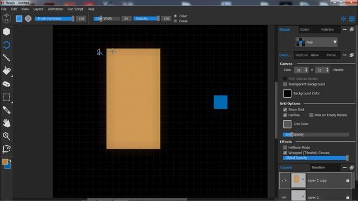Image resolution: width=358 pixels, height=201 pixels.
Task: Click the rotate brush icon in the options bar
Action: coord(7,18)
